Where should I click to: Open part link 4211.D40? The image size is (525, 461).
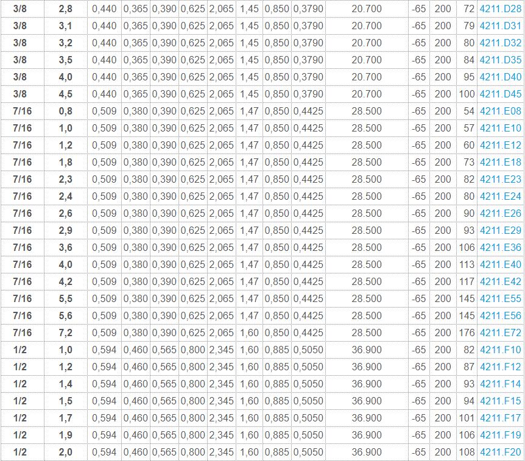(x=500, y=77)
